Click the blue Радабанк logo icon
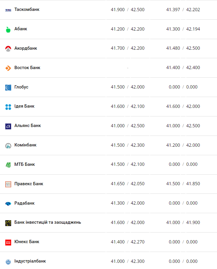Screen dimensions: 217x269 pyautogui.click(x=8, y=204)
